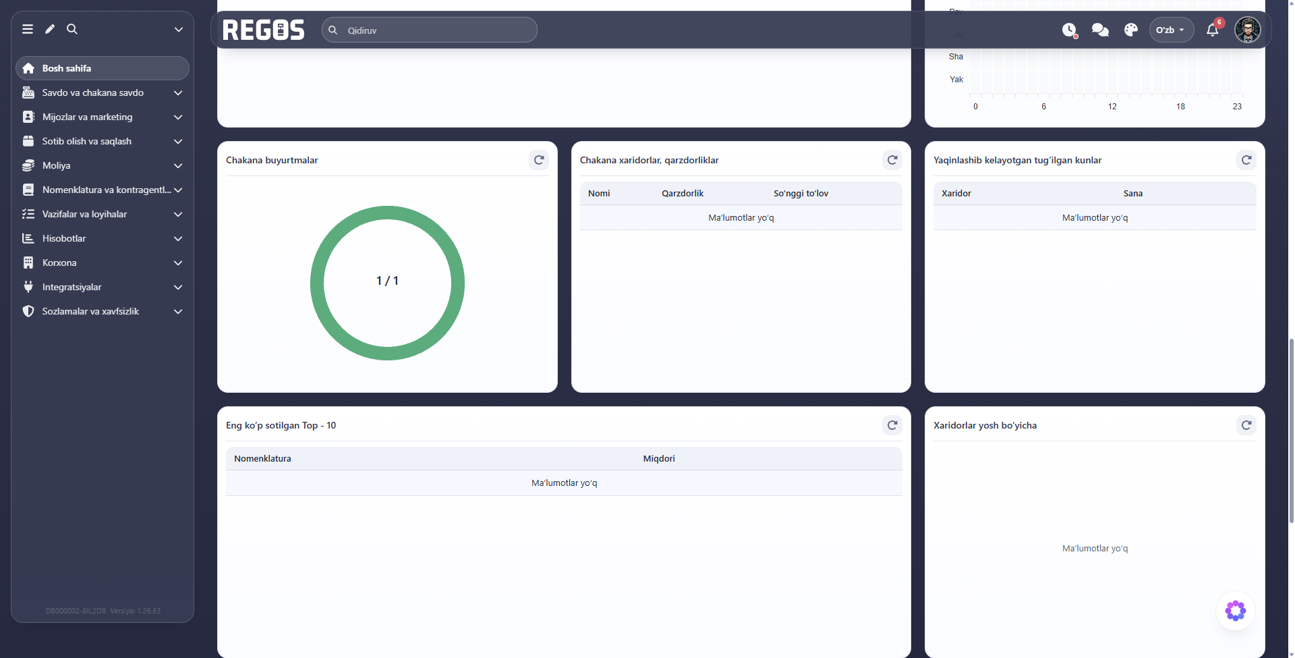Toggle the hamburger sidebar menu icon
The image size is (1295, 658).
coord(28,29)
